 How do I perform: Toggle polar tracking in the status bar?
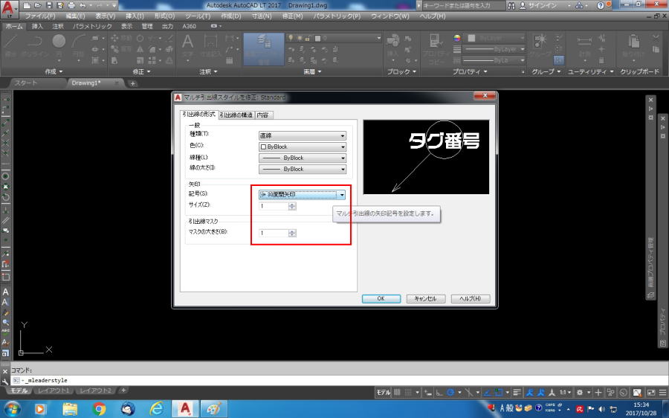[x=450, y=392]
